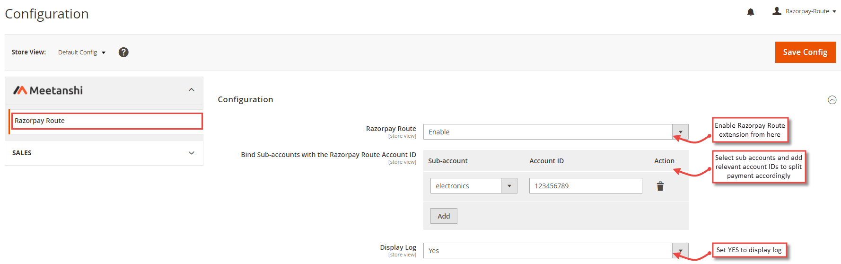This screenshot has height=264, width=841.
Task: Open the electronics sub-account dropdown
Action: point(473,186)
